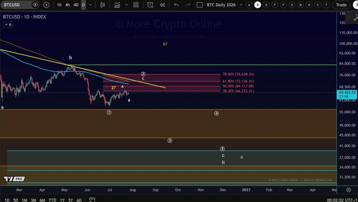The image size is (358, 202).
Task: Switch to layout circle K
Action: pyautogui.click(x=292, y=5)
